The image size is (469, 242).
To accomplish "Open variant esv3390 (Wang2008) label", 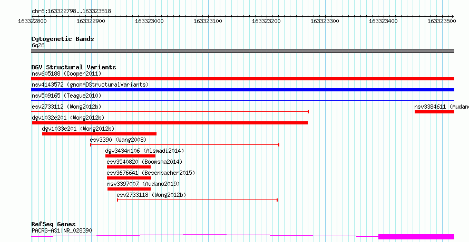I will (118, 140).
